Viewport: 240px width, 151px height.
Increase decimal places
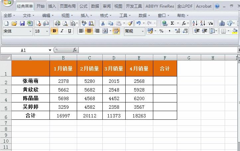click(178, 31)
